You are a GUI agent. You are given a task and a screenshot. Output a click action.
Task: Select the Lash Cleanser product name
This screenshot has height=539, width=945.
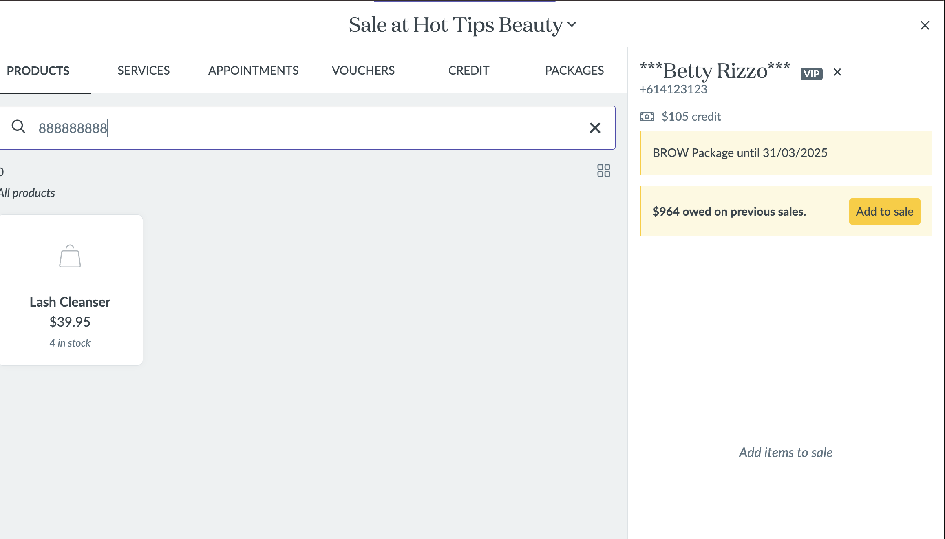pyautogui.click(x=70, y=302)
